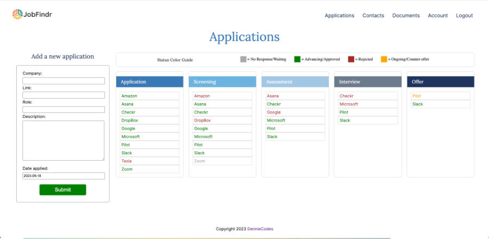Focus the Link input field
Image resolution: width=489 pixels, height=239 pixels.
[64, 95]
